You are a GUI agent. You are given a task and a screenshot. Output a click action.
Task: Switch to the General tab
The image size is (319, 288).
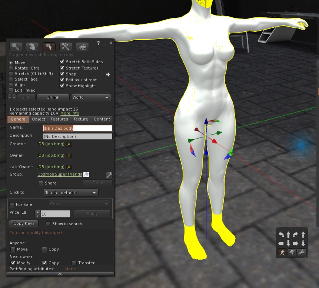click(x=18, y=119)
